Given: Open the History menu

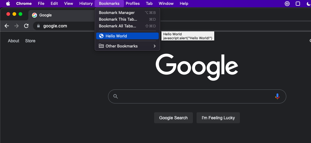Looking at the screenshot, I should pyautogui.click(x=86, y=4).
